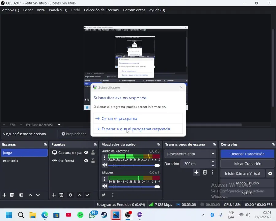Click Cerrar el programa in Subnautica dialog
Screen dimensions: 276x221
click(138, 118)
